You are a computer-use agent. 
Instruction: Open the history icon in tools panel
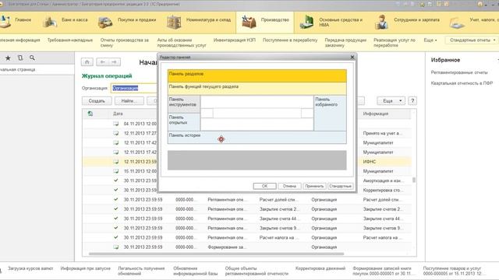click(x=20, y=58)
